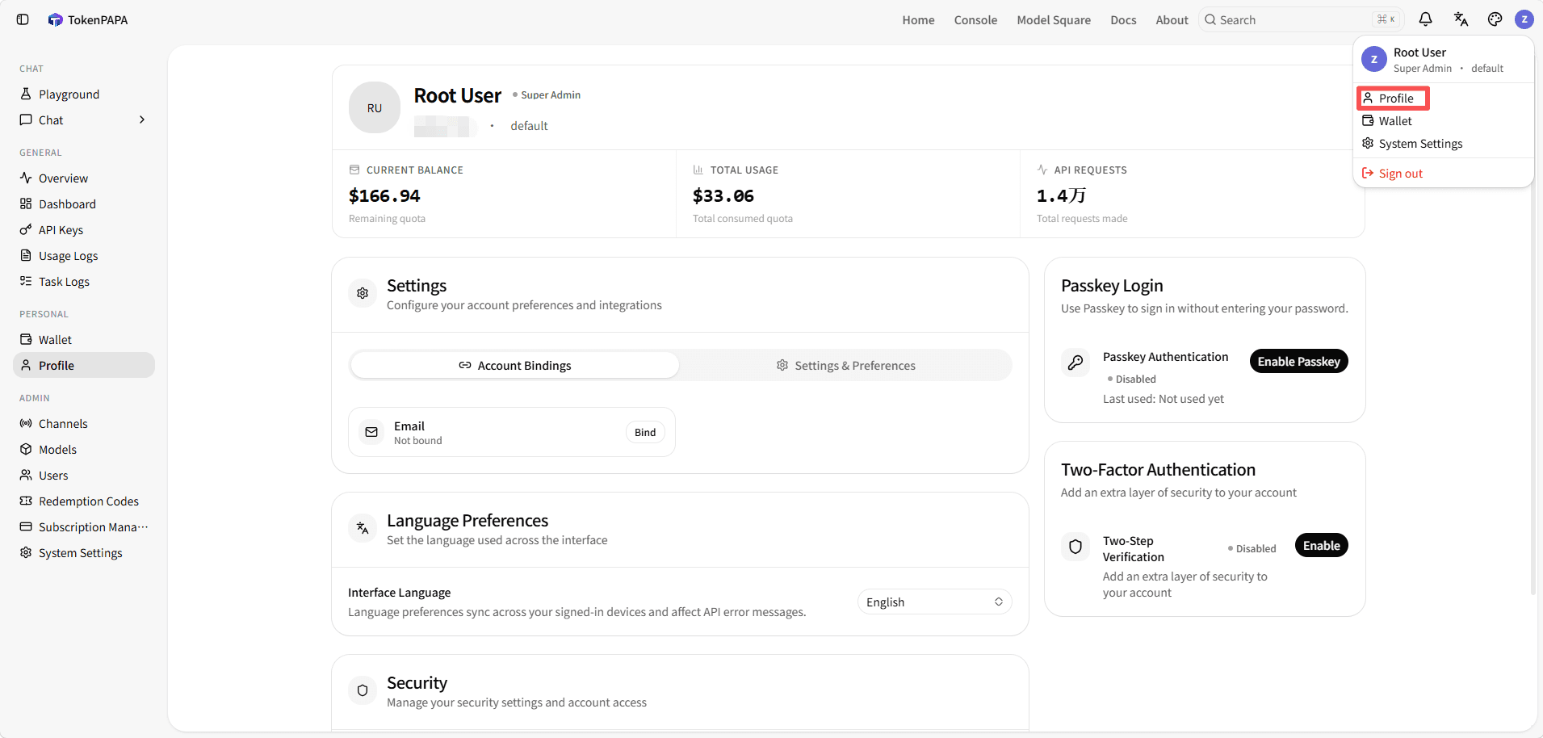
Task: Click the TokenPAPA logo icon
Action: pos(55,19)
